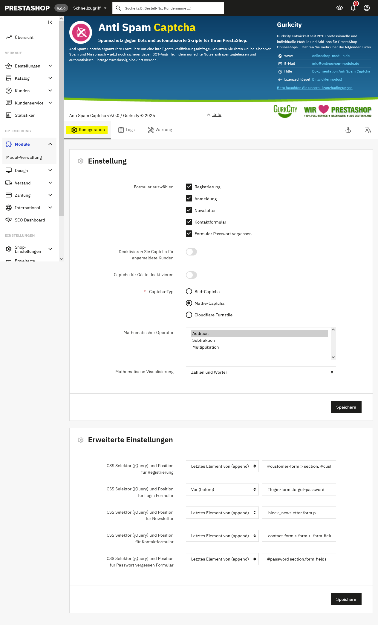
Task: Click the translate icon in tab bar
Action: tap(368, 130)
